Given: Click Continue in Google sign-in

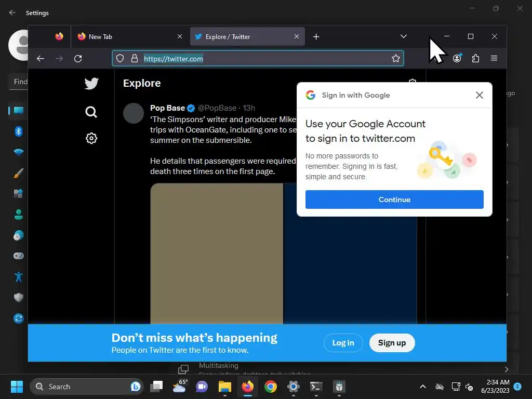Looking at the screenshot, I should [394, 199].
